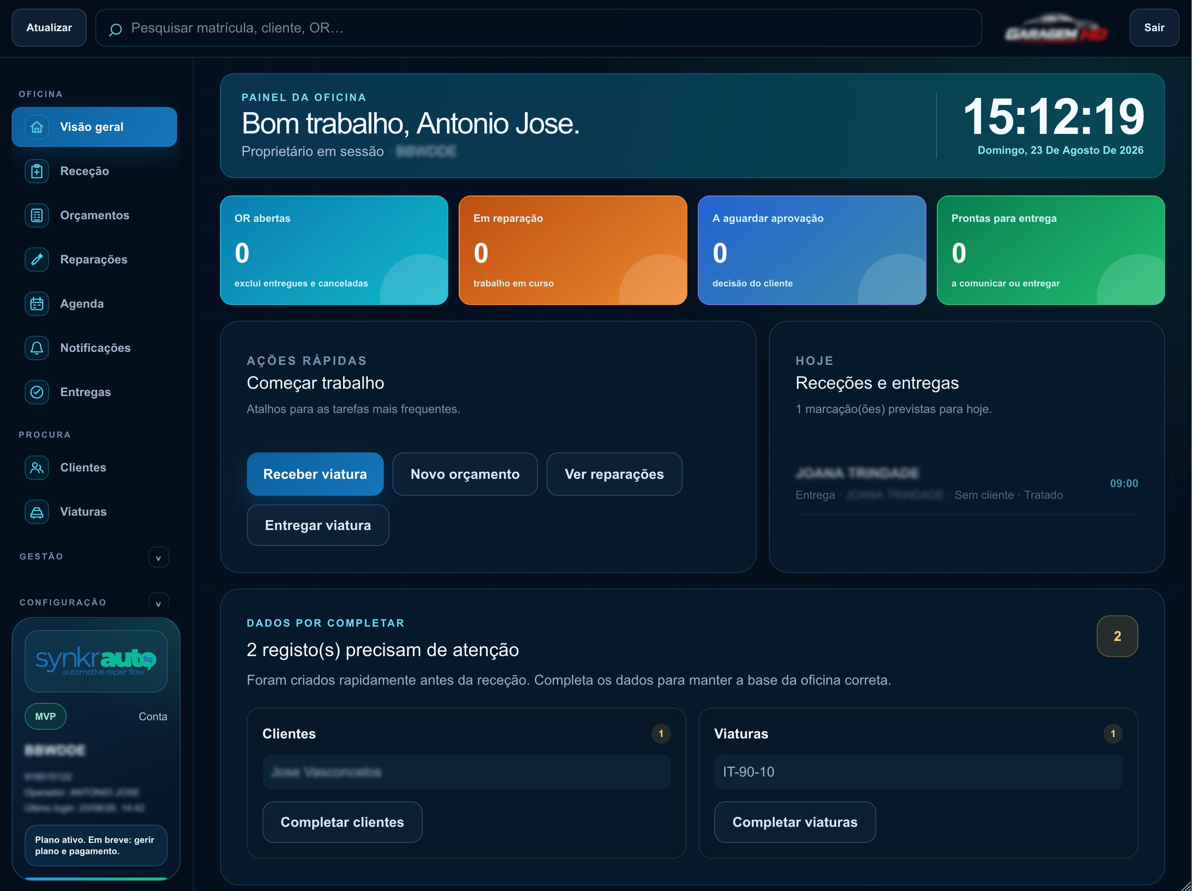The width and height of the screenshot is (1192, 891).
Task: Open the 09:00 entrega appointment row
Action: [x=966, y=484]
